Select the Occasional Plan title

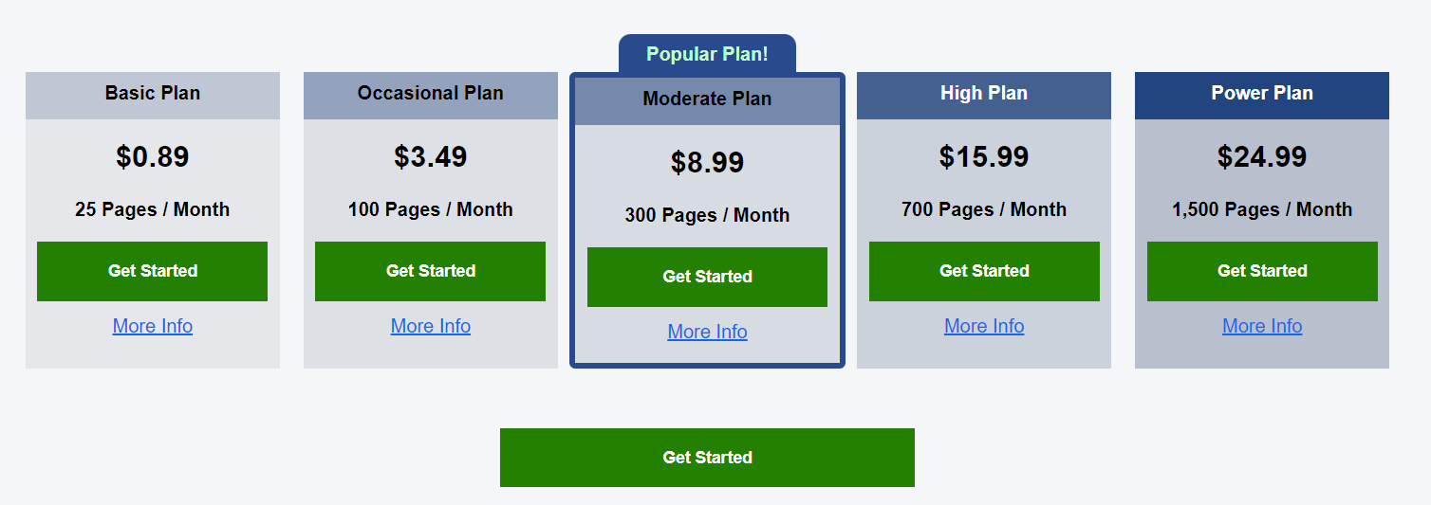point(430,94)
